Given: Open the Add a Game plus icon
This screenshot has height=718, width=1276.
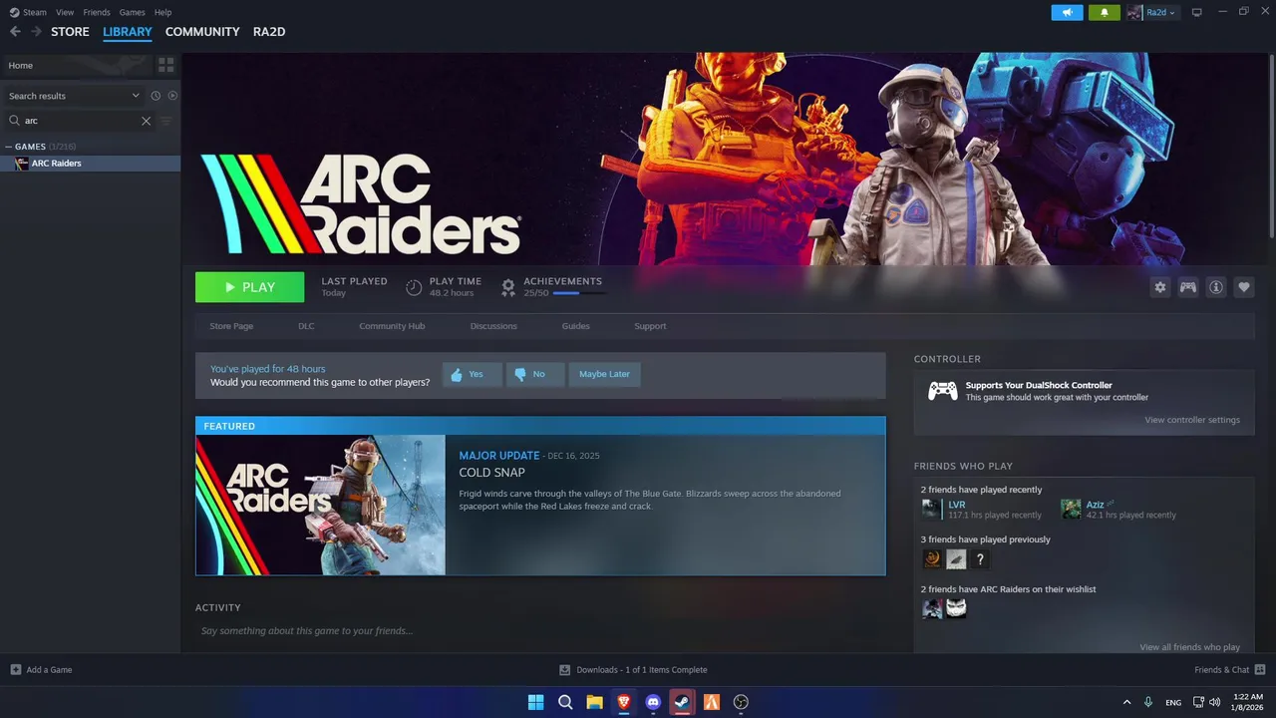Looking at the screenshot, I should [15, 670].
